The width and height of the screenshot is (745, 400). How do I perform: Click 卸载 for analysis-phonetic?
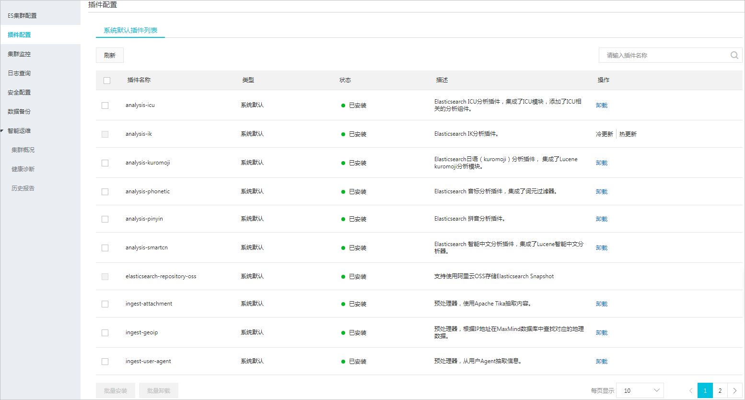click(602, 191)
